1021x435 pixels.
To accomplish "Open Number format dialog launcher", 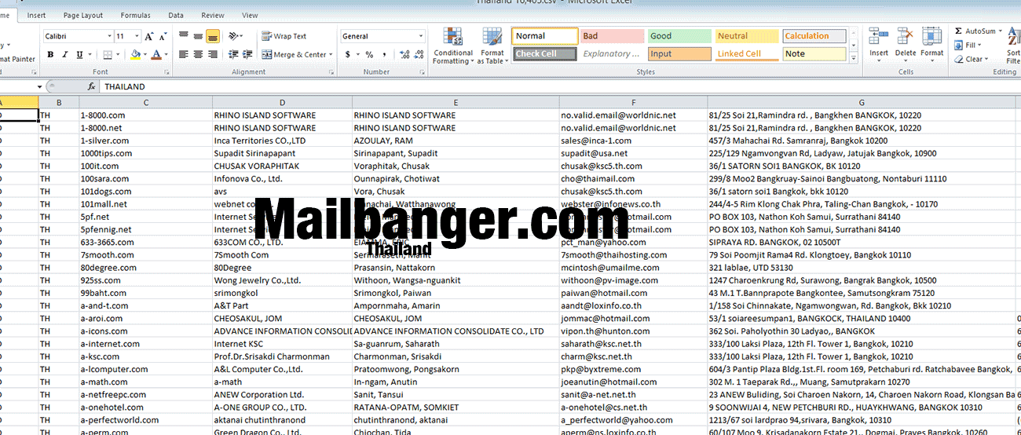I will tap(424, 72).
